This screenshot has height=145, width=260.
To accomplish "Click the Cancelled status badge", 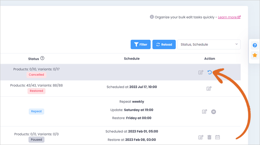I will point(37,75).
